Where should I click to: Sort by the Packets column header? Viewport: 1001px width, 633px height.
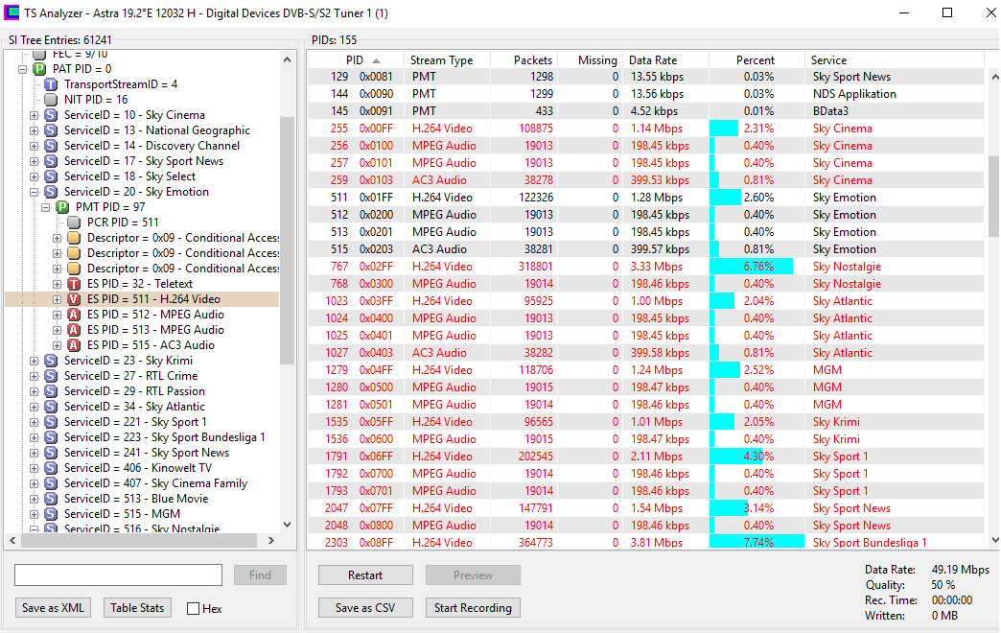click(524, 60)
